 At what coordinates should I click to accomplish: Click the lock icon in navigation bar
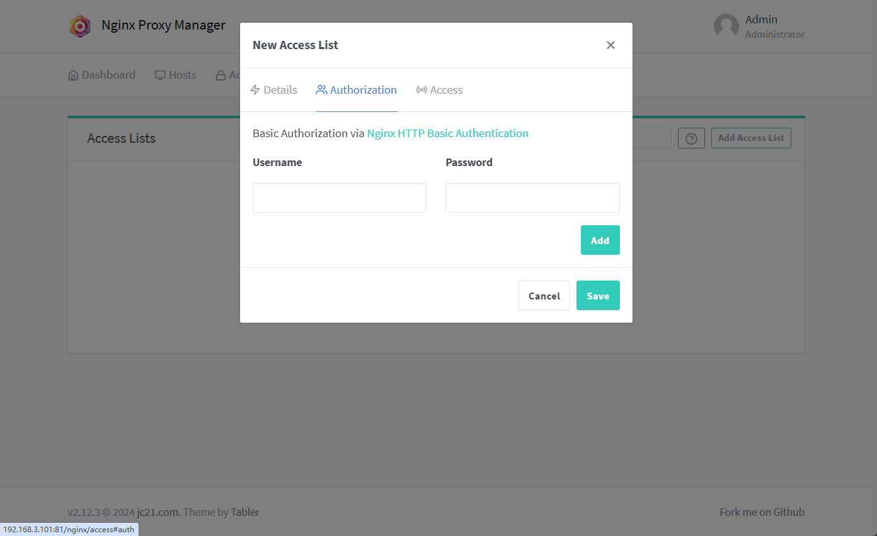[x=221, y=75]
